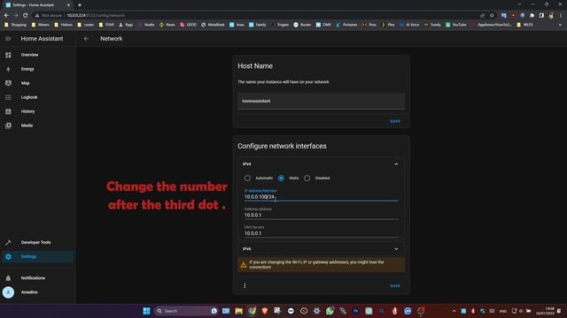
Task: Click the browser address bar URL
Action: point(96,16)
